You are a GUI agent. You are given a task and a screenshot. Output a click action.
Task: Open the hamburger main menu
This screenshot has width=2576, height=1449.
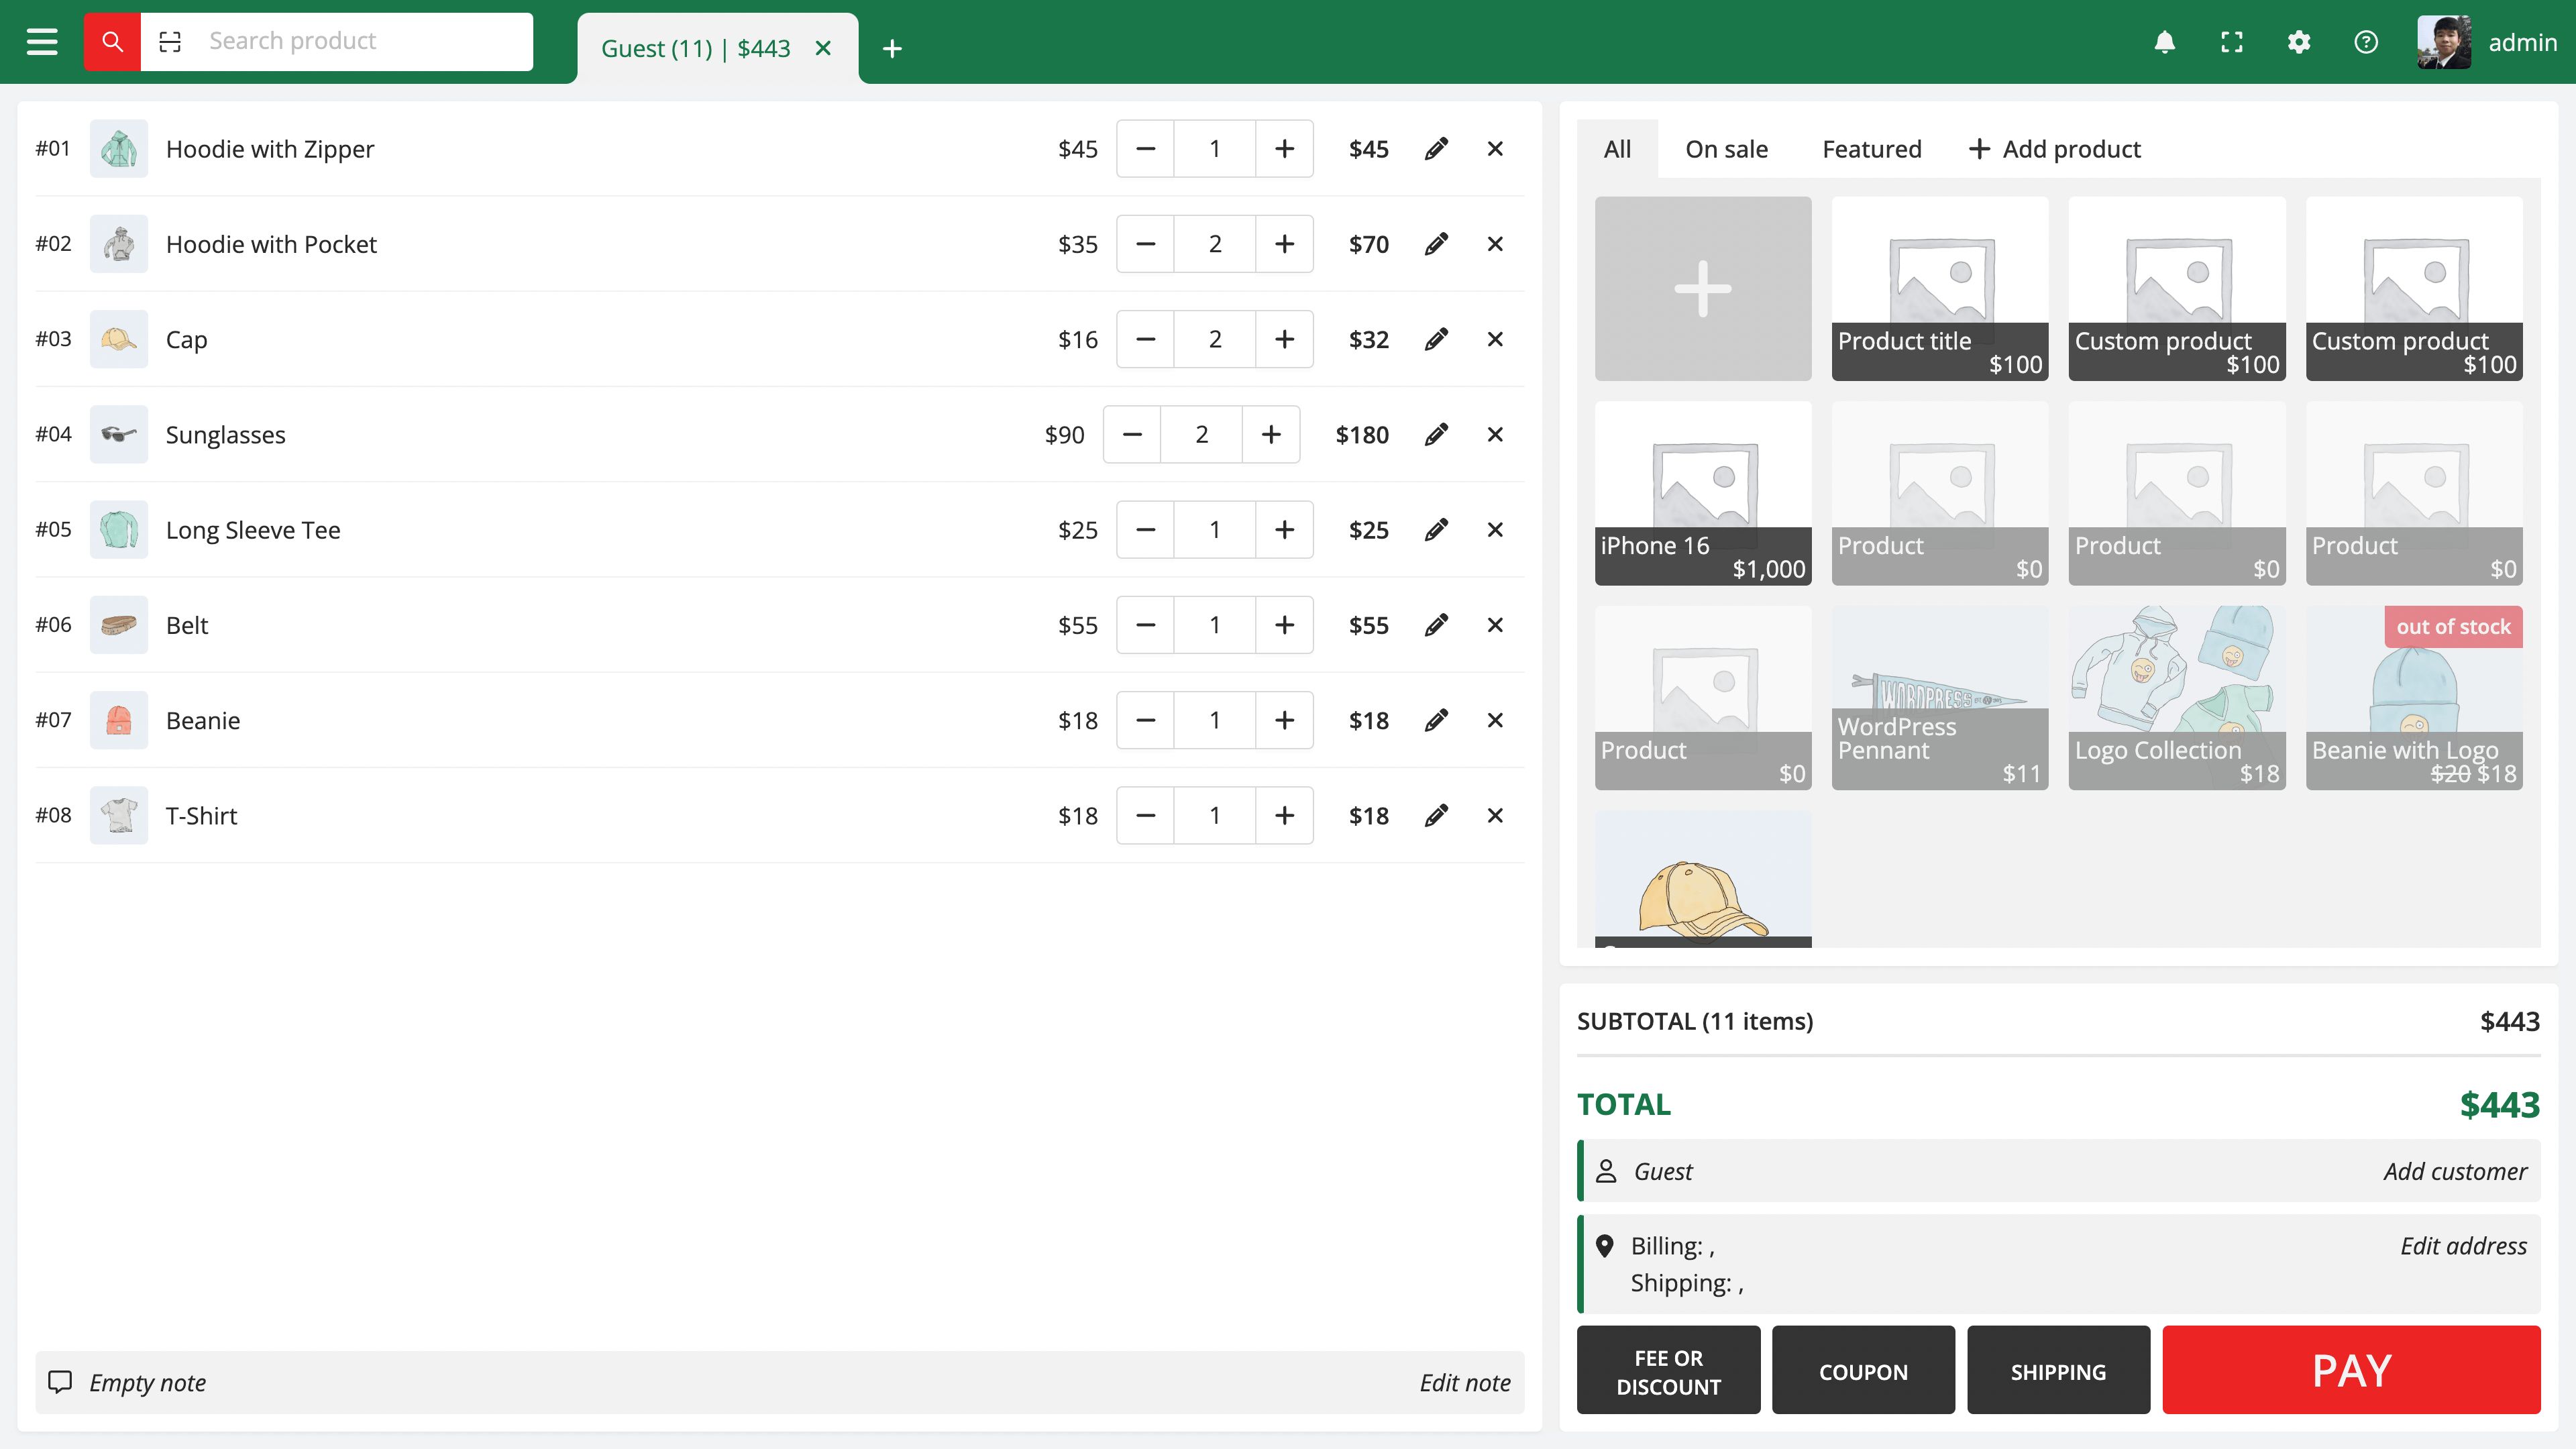point(42,42)
